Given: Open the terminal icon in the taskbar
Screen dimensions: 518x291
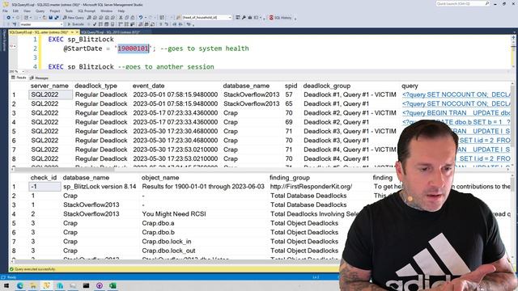Looking at the screenshot, I should 86,285.
